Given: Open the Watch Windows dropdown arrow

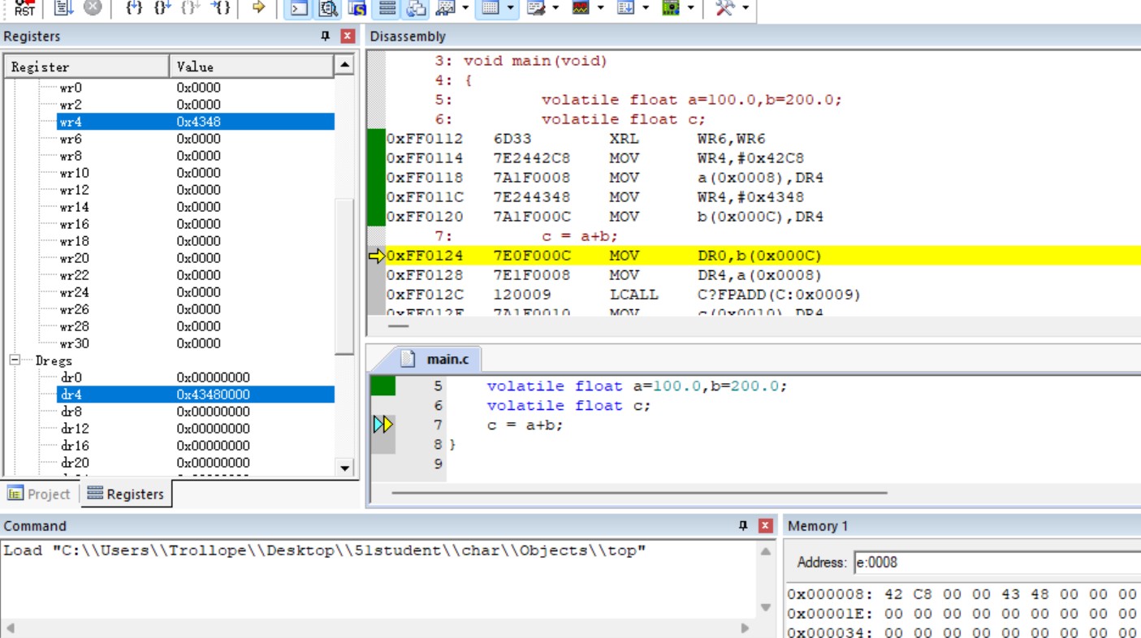Looking at the screenshot, I should (465, 8).
